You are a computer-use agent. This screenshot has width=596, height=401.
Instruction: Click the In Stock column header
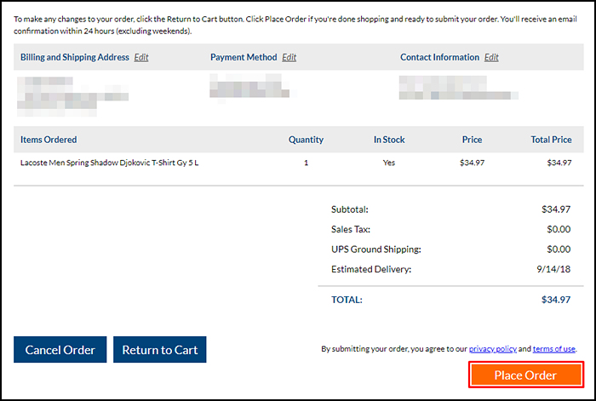[389, 140]
